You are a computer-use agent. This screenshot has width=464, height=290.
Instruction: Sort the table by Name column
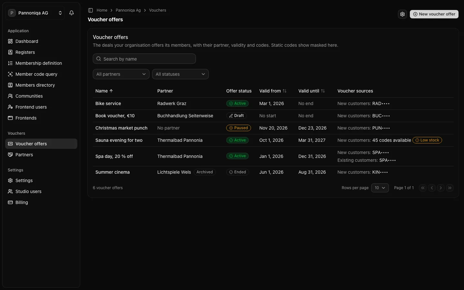coord(104,91)
